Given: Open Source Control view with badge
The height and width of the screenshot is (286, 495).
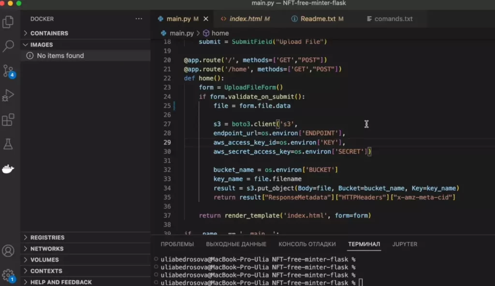Looking at the screenshot, I should pos(8,71).
